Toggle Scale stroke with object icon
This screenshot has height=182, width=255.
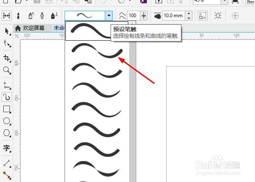click(203, 16)
